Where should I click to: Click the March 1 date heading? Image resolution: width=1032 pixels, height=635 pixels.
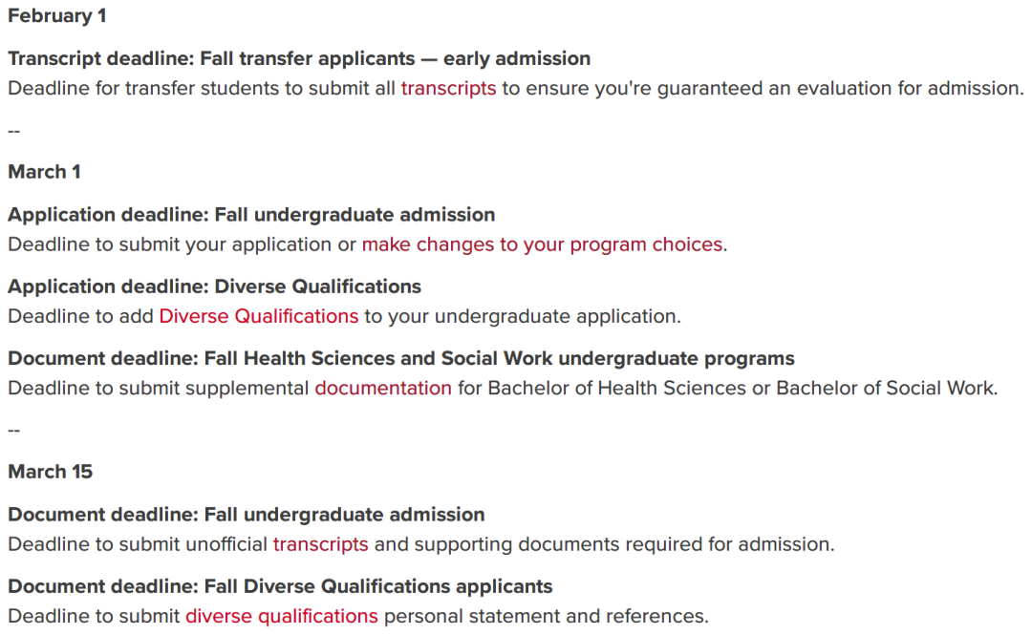pyautogui.click(x=44, y=172)
